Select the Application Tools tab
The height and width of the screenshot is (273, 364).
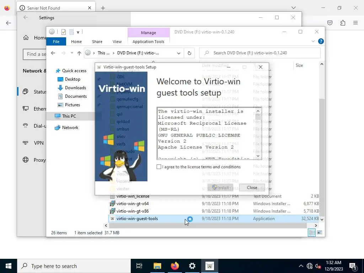pyautogui.click(x=148, y=42)
